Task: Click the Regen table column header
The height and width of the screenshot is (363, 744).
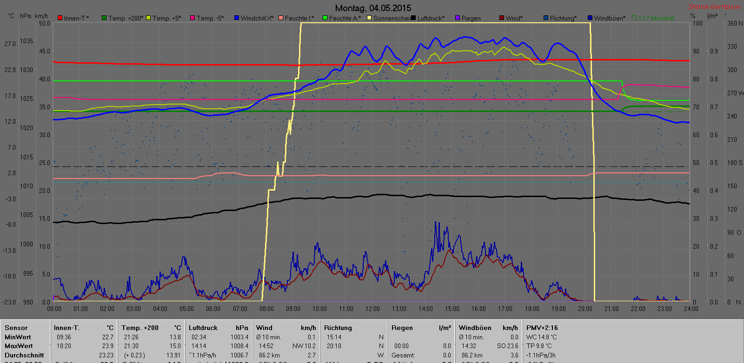Action: (x=402, y=328)
